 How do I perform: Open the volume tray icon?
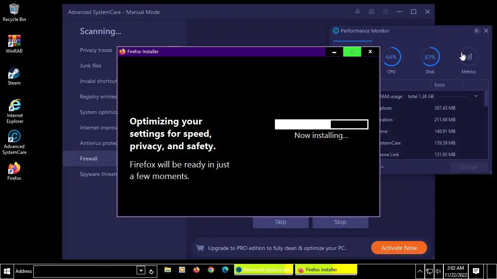tap(438, 271)
